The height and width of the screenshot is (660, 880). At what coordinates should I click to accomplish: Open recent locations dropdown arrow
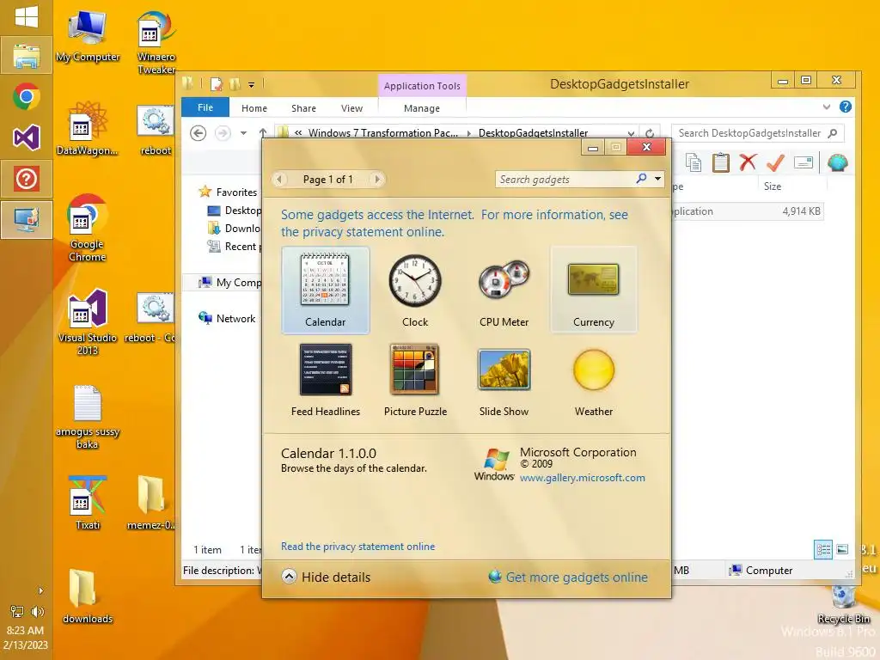pyautogui.click(x=243, y=133)
